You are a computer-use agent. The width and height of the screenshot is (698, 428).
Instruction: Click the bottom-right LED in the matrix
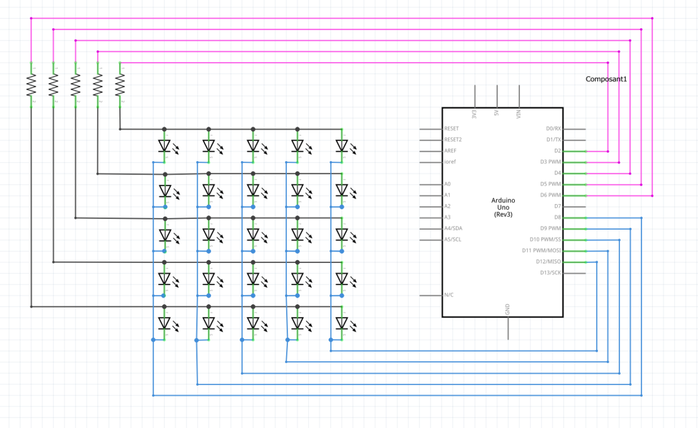342,323
